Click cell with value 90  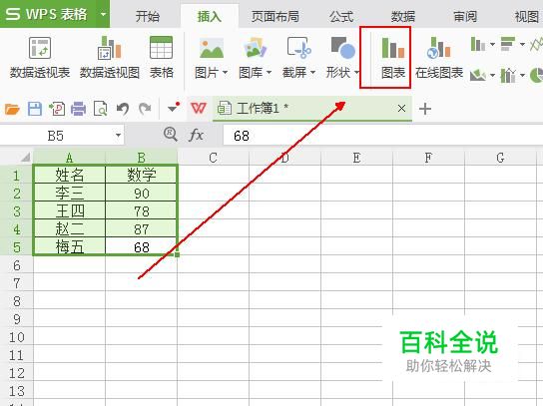(x=142, y=193)
